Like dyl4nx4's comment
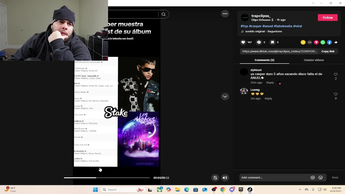345x194 pixels. click(x=336, y=75)
